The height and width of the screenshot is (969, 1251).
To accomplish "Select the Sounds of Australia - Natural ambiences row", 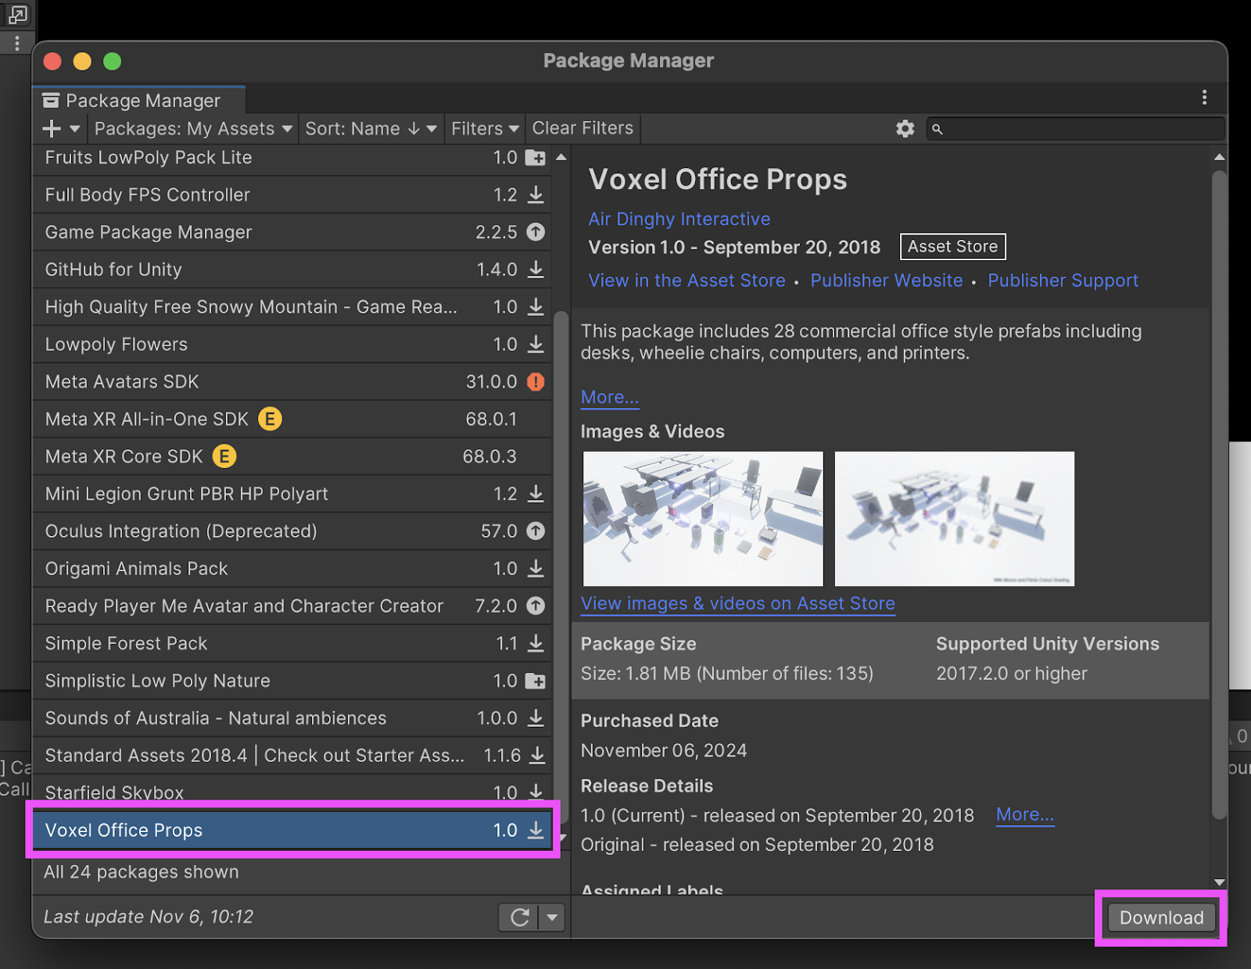I will pyautogui.click(x=292, y=718).
